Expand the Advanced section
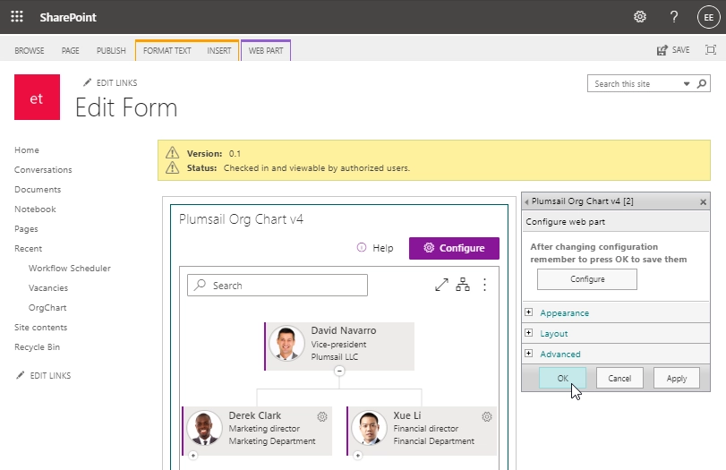 pos(529,354)
